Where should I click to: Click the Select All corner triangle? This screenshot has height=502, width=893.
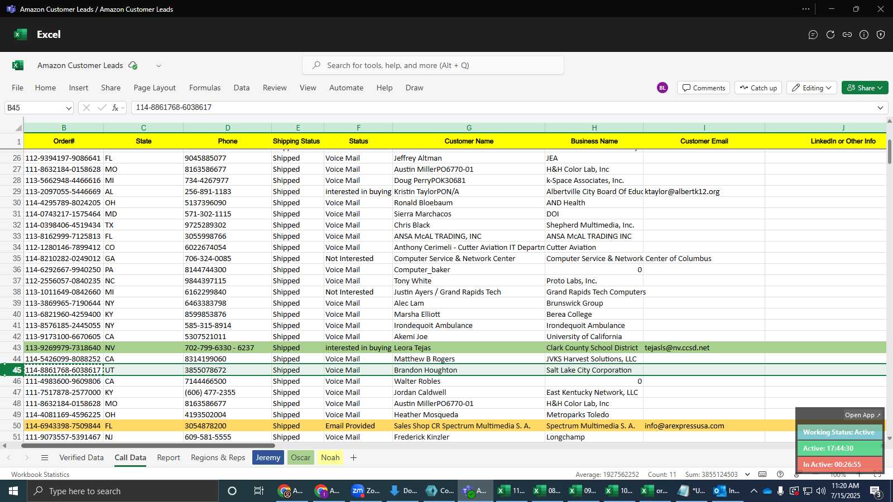(x=18, y=128)
